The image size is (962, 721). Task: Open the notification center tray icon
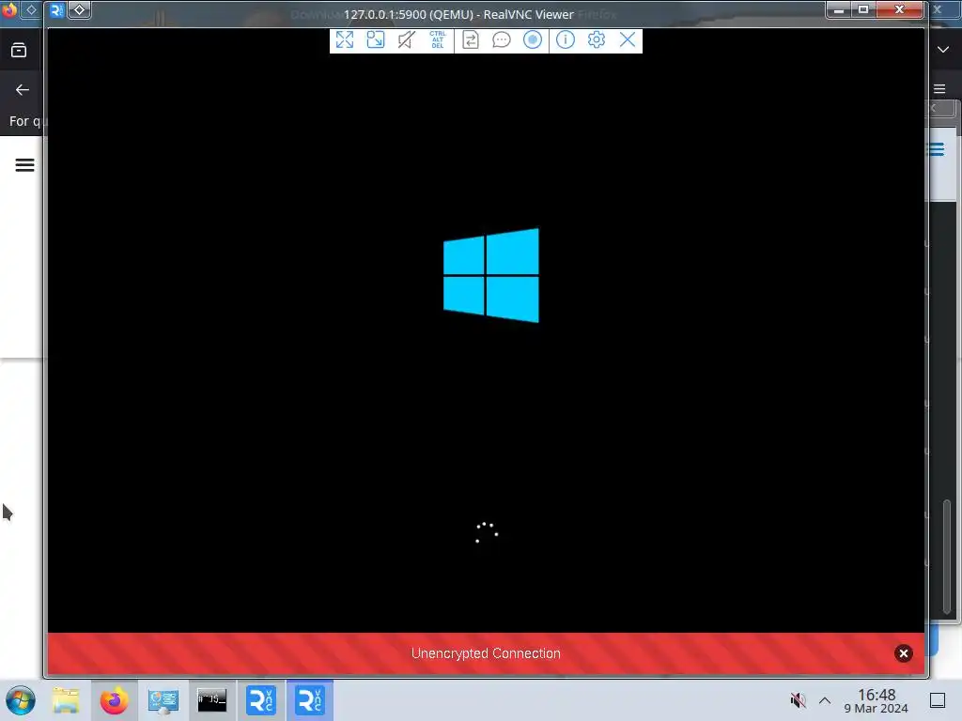coord(938,700)
